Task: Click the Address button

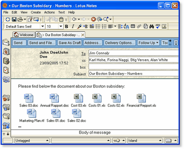Action: click(x=93, y=43)
